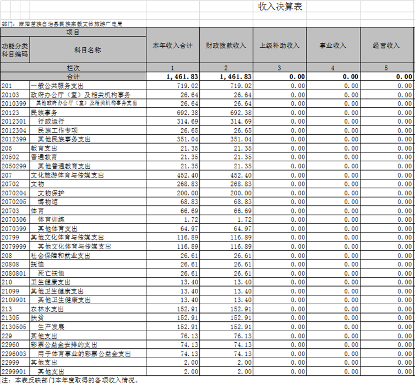Select the 本年收入合计 column header
Image resolution: width=415 pixels, height=384 pixels.
tap(172, 46)
